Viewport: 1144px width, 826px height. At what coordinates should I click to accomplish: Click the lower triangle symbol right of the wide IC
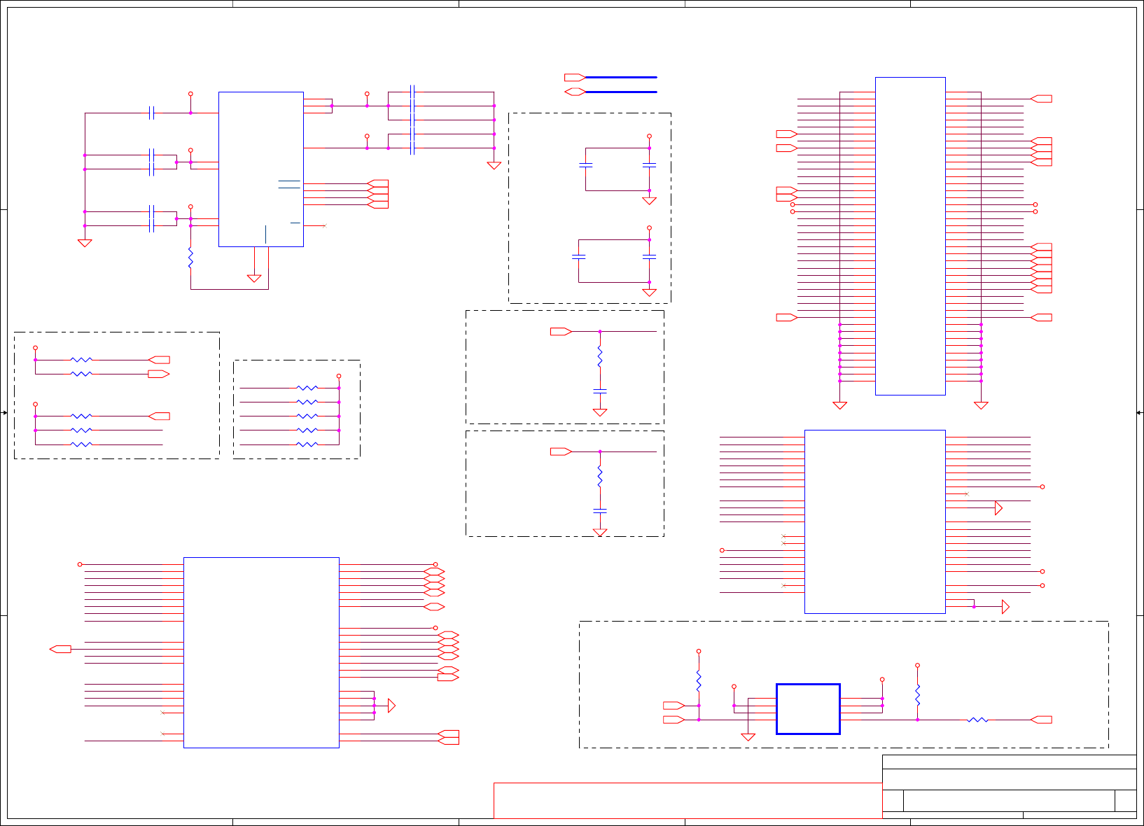click(x=1005, y=607)
